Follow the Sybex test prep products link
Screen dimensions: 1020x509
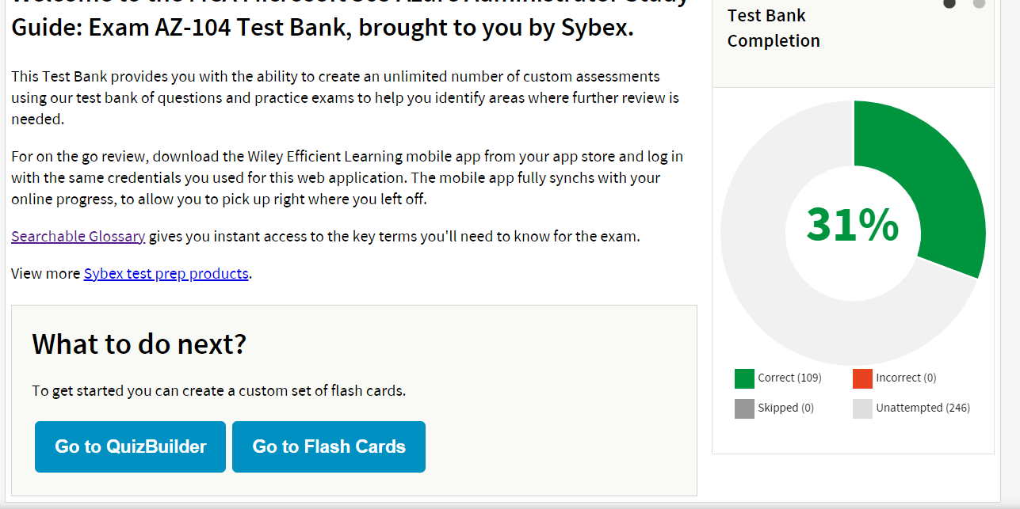166,274
